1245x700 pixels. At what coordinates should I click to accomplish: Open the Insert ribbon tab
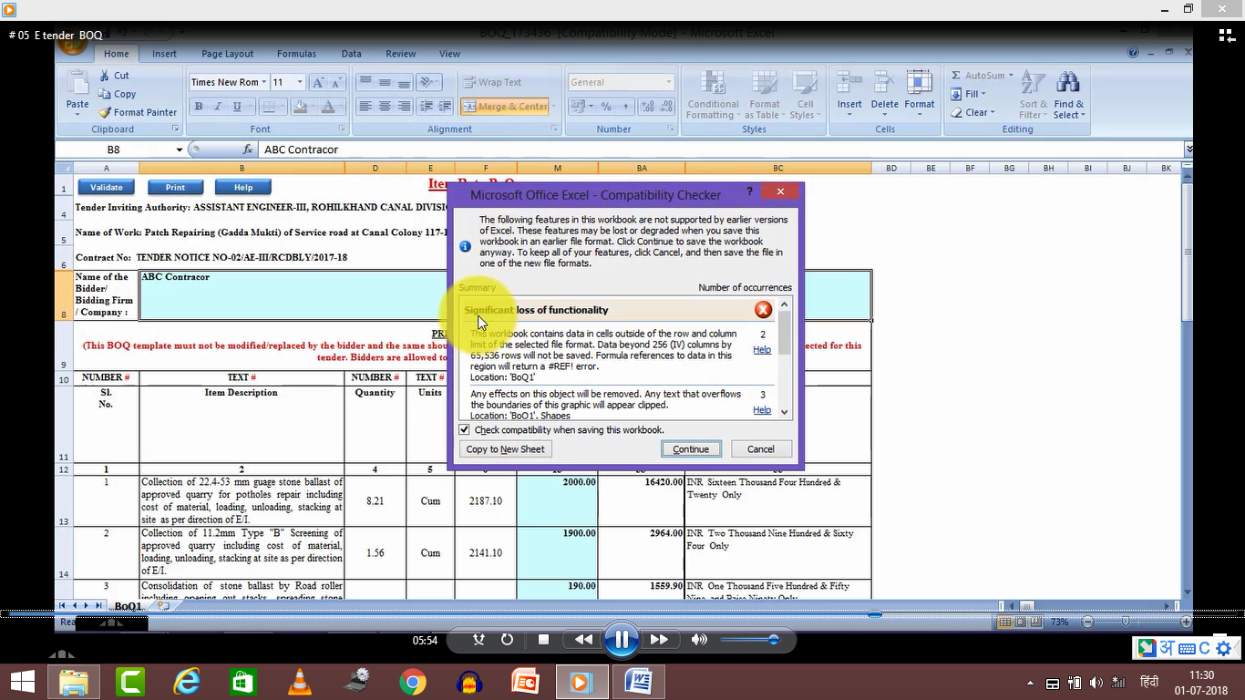(165, 54)
